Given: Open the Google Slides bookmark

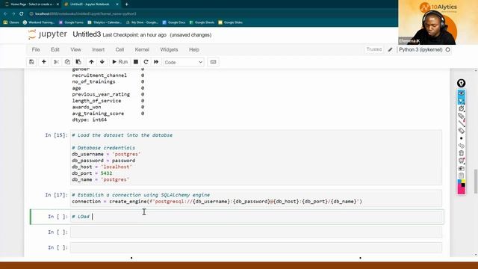Looking at the screenshot, I should 231,22.
